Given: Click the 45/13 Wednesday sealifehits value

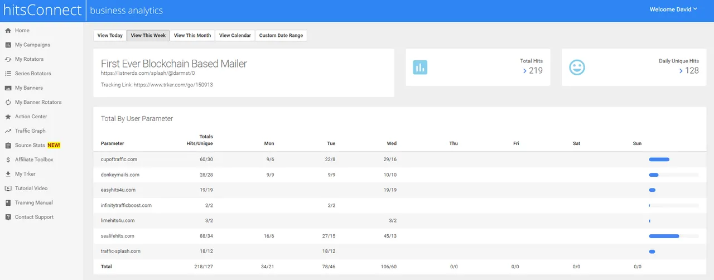Looking at the screenshot, I should (x=390, y=236).
